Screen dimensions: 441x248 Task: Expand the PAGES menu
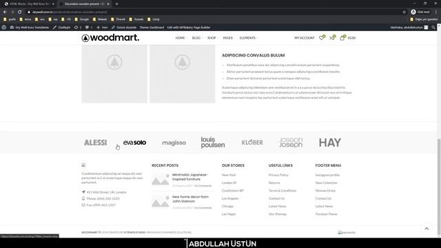pos(228,38)
